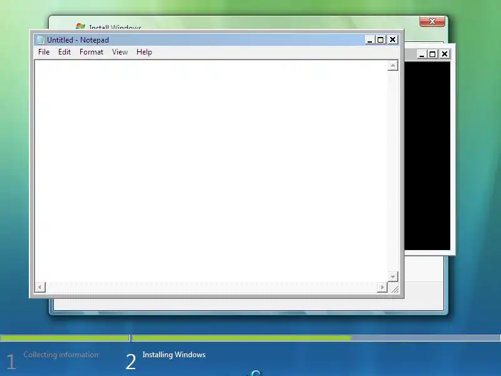Click Notepad horizontal scrollbar left arrow
The height and width of the screenshot is (376, 501).
point(40,287)
